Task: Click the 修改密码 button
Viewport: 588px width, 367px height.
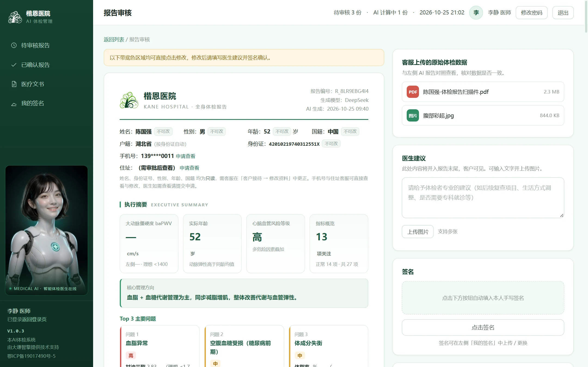Action: click(x=531, y=13)
